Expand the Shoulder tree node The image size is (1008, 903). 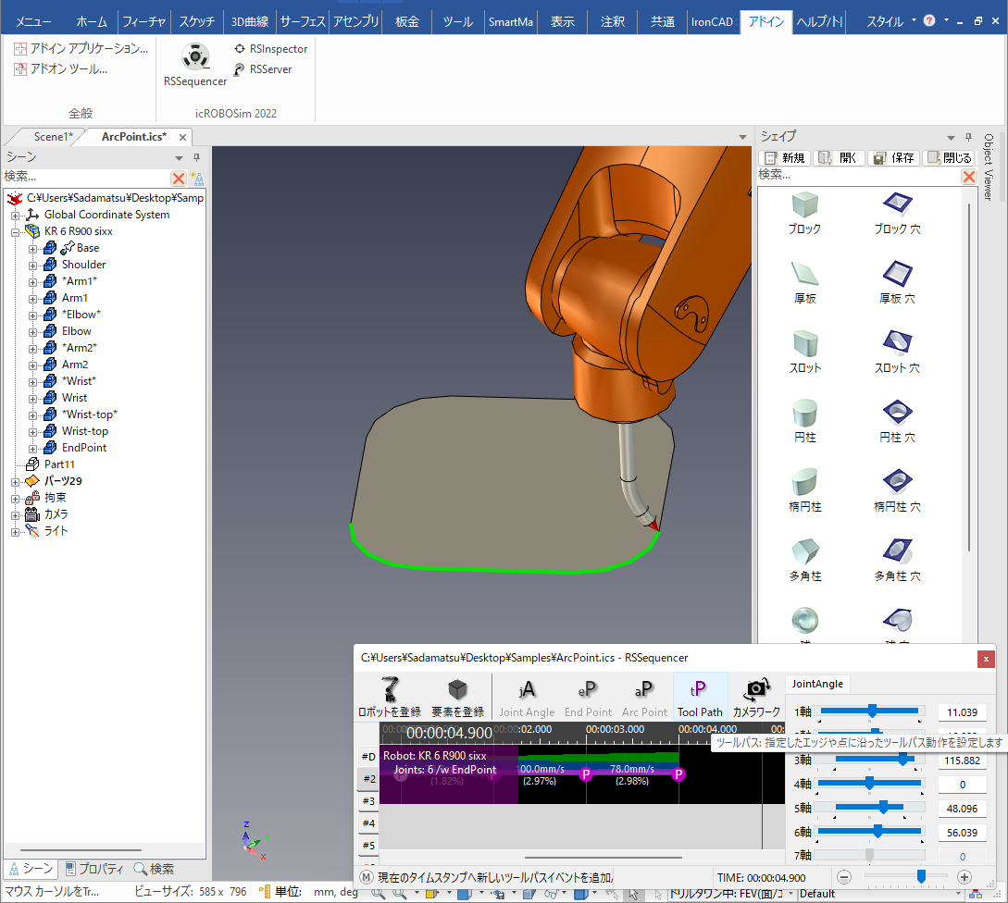32,265
